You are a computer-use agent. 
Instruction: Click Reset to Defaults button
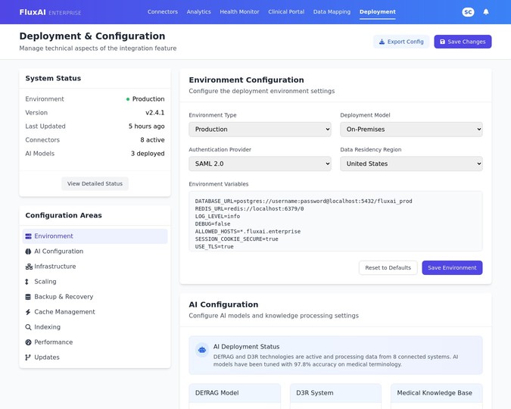click(x=388, y=268)
